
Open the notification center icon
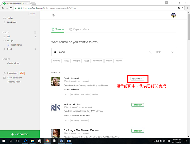tap(185, 141)
